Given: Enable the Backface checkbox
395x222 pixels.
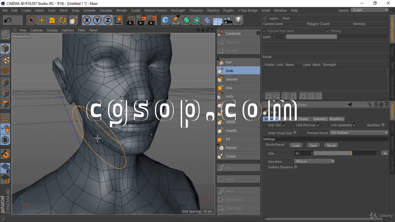Looking at the screenshot, I should tap(383, 125).
